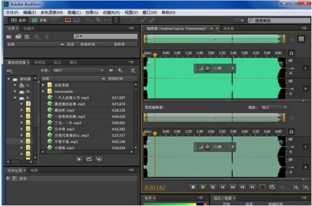Screen dimensions: 312x206
Task: Switch to the Multitrack (多轨) view
Action: pos(39,21)
